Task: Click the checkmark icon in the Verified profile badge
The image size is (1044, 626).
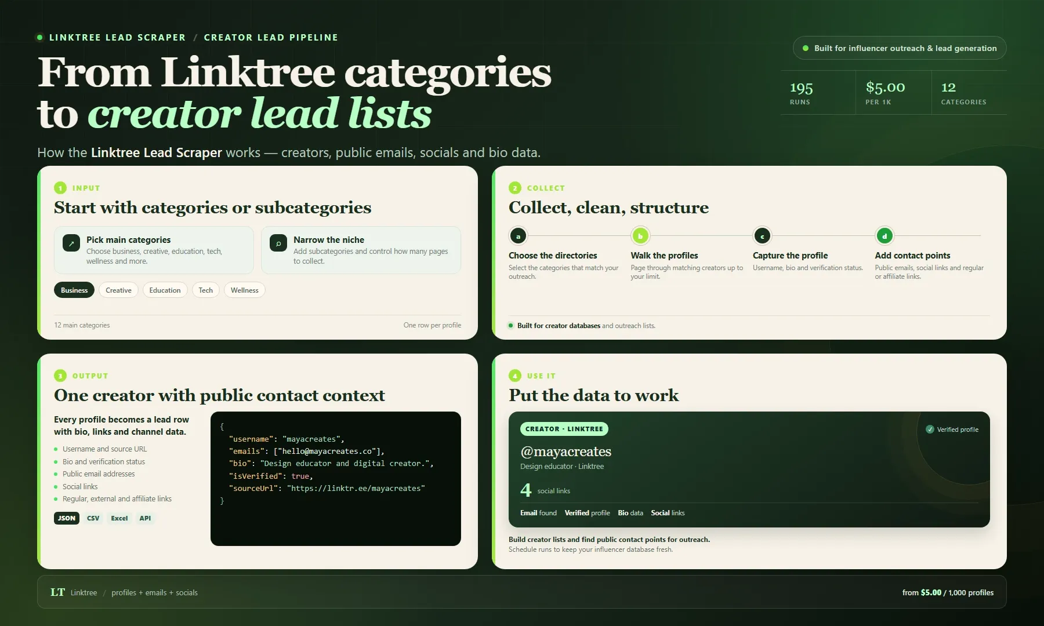Action: click(930, 430)
